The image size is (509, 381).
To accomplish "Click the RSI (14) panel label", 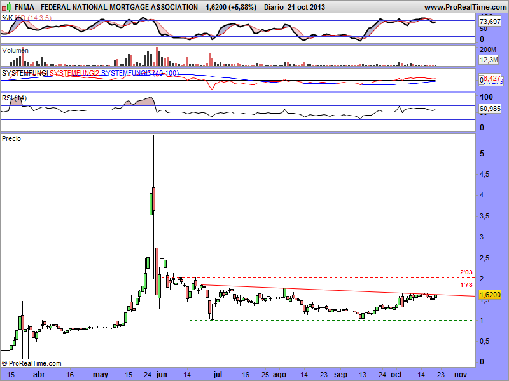I will (14, 98).
